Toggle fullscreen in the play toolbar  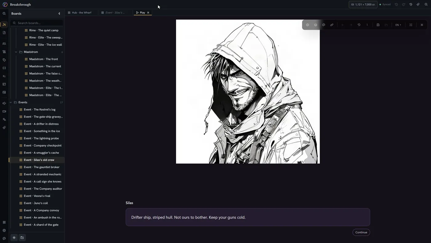tap(411, 25)
